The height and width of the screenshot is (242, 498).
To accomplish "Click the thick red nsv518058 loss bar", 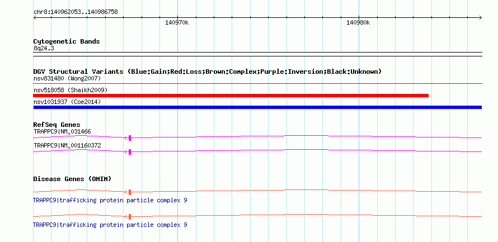I will 231,96.
